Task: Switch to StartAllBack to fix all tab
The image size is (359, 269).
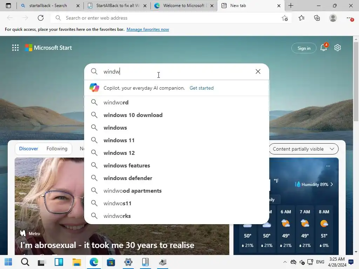Action: (118, 6)
